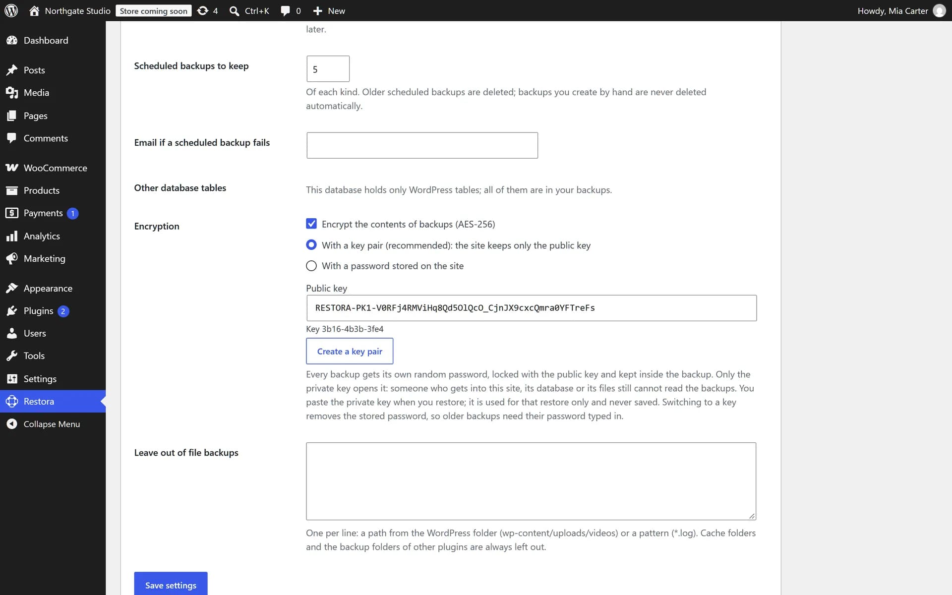Viewport: 952px width, 595px height.
Task: Click the Other database tables label
Action: (180, 188)
